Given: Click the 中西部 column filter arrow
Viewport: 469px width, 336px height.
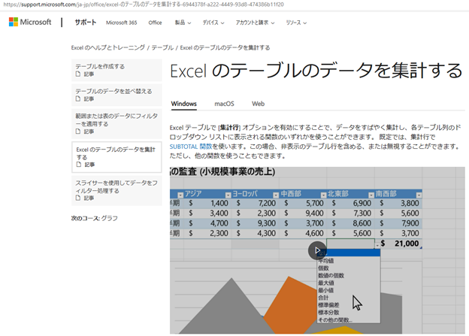Looking at the screenshot, I should pyautogui.click(x=323, y=195).
